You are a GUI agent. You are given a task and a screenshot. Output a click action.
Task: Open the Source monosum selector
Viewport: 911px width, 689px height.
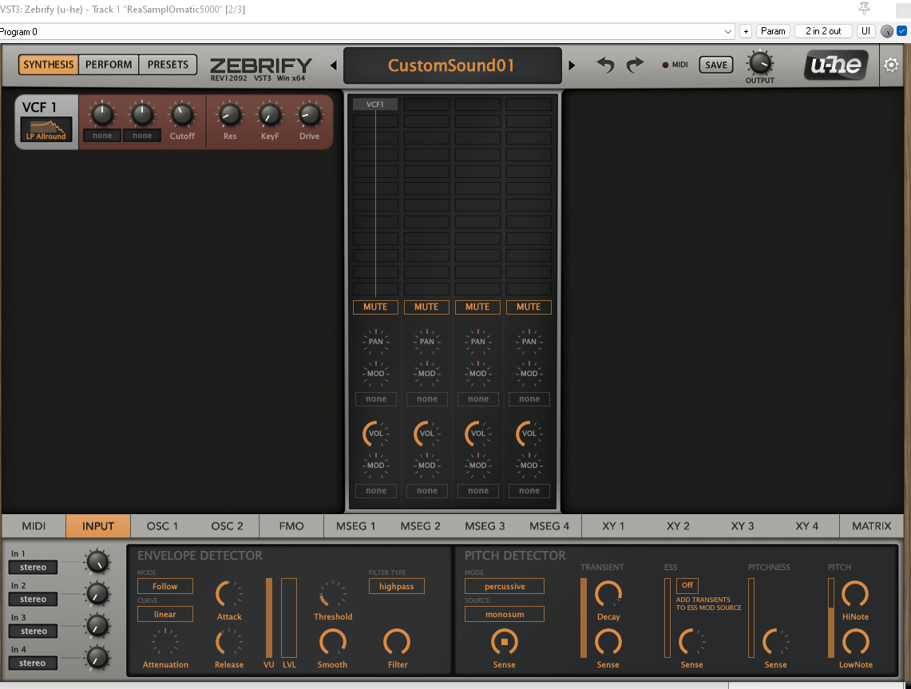(505, 614)
